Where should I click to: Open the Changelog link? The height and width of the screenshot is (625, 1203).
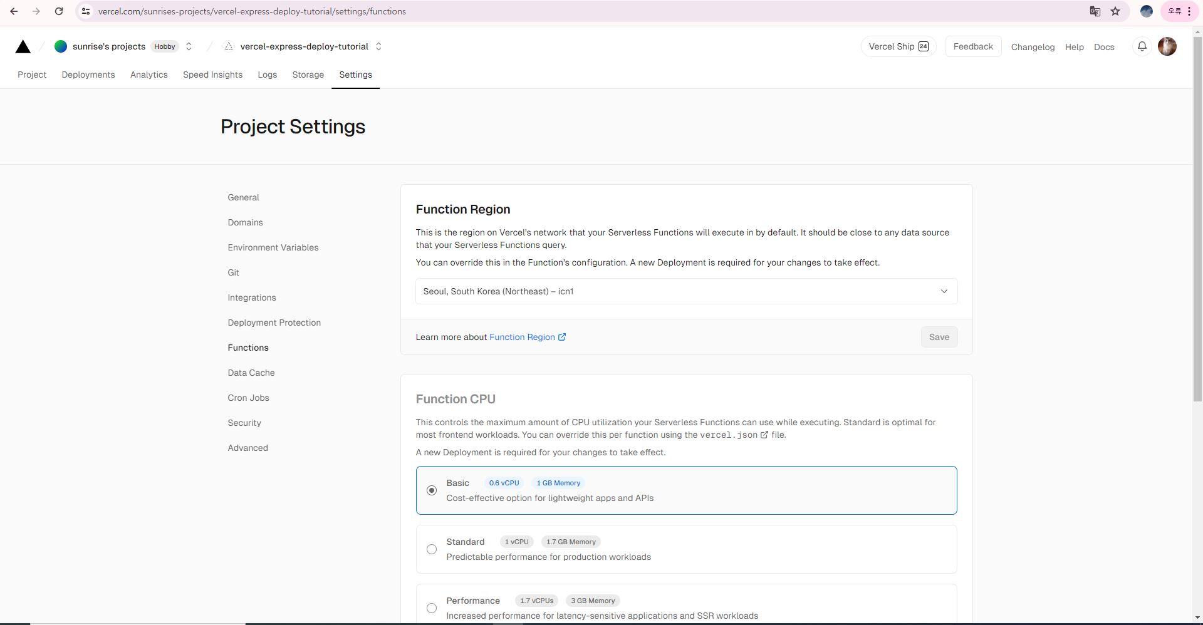(x=1033, y=47)
